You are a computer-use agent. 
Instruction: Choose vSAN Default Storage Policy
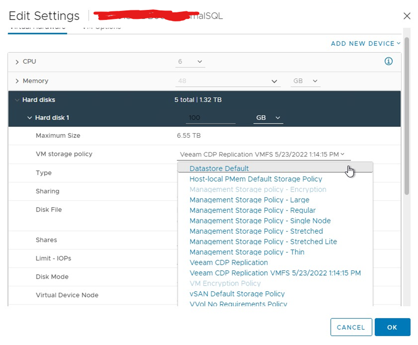pos(237,293)
